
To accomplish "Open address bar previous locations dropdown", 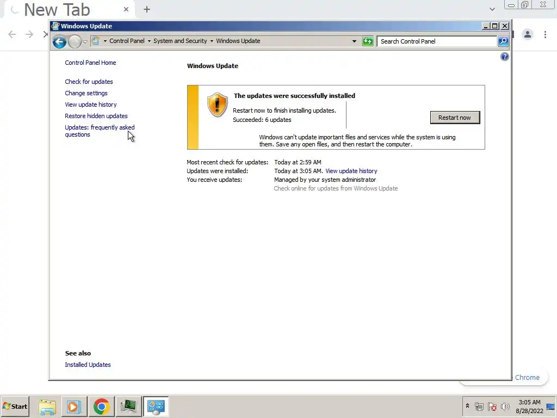I will tap(354, 41).
